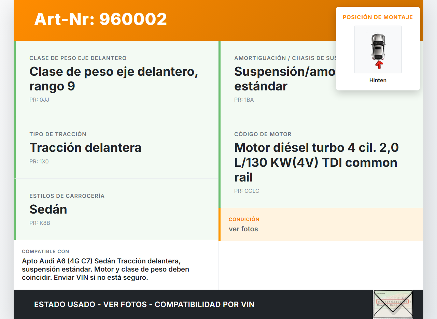The image size is (437, 319).
Task: Click the PR: CGLC engine code
Action: pos(246,191)
